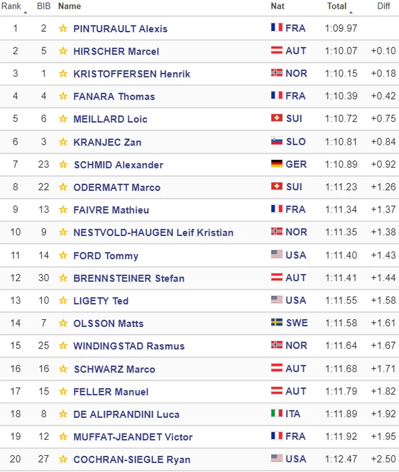Click the sort arrow under Rank header
The image size is (399, 472).
(x=25, y=12)
